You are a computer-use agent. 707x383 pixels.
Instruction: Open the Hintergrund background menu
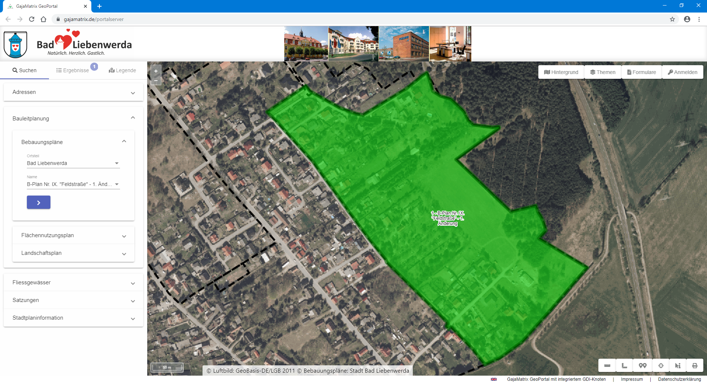click(561, 72)
